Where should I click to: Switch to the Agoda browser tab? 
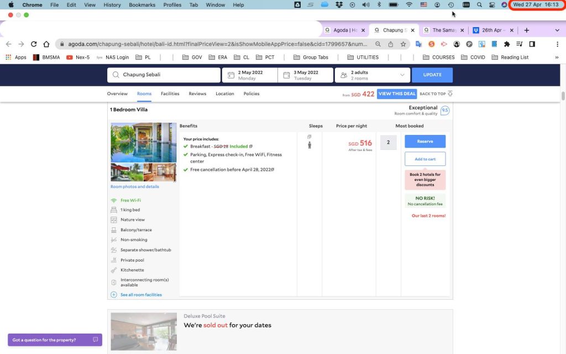345,30
